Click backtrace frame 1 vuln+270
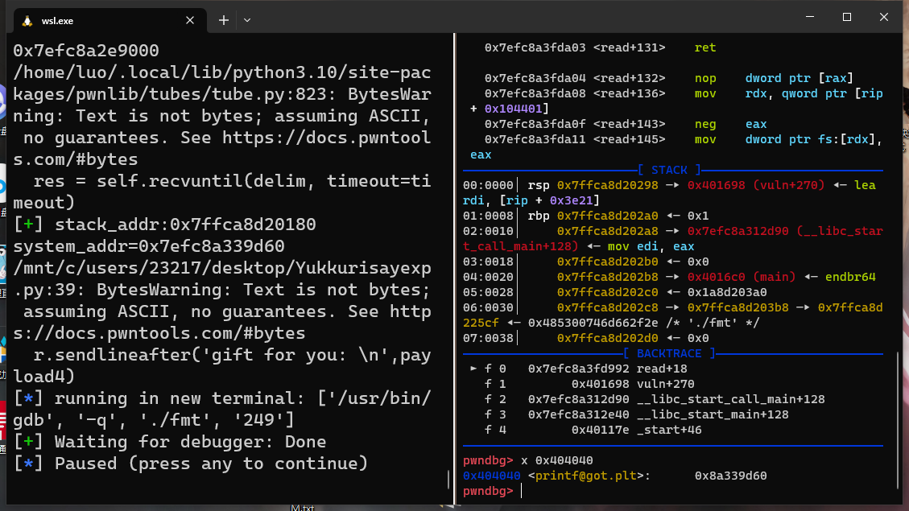Screen dimensions: 909x511 pos(589,384)
